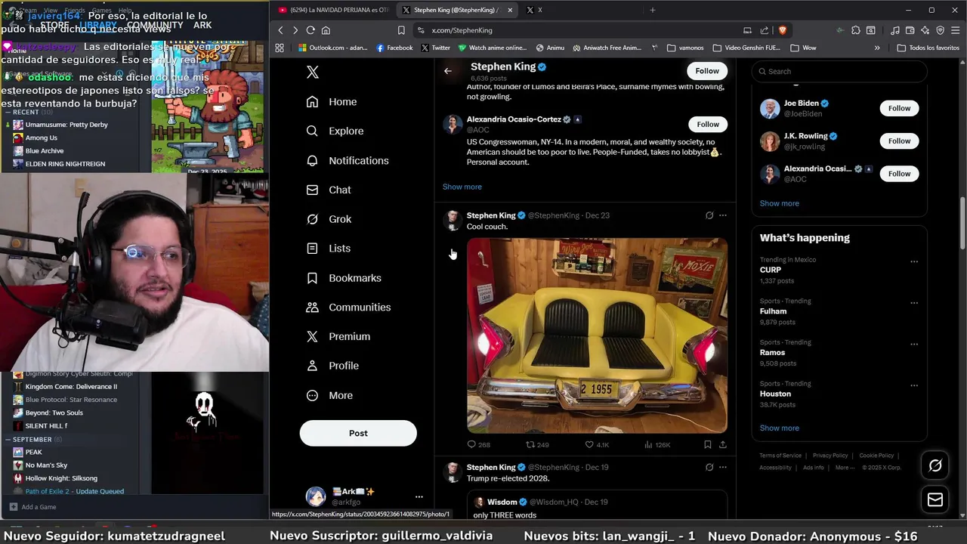Follow J.K. Rowling
Screen dimensions: 967x544
(899, 141)
